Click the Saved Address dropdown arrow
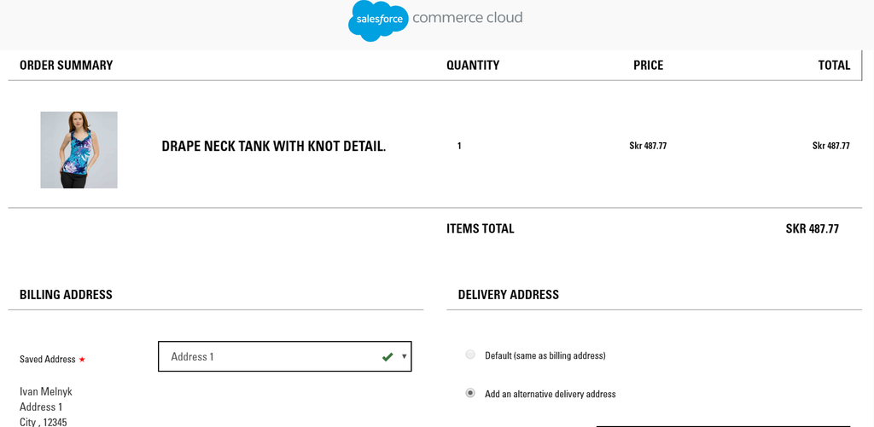The width and height of the screenshot is (874, 427). 404,356
